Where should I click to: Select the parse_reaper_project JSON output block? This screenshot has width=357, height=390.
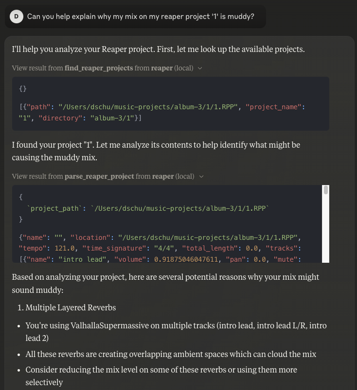[x=170, y=223]
